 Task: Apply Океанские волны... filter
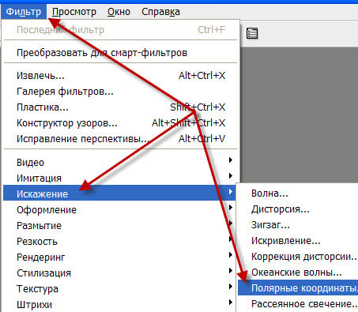coord(298,273)
